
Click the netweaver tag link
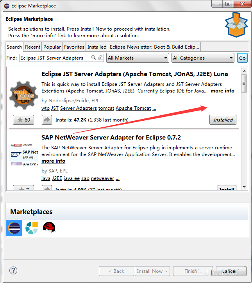point(102,178)
